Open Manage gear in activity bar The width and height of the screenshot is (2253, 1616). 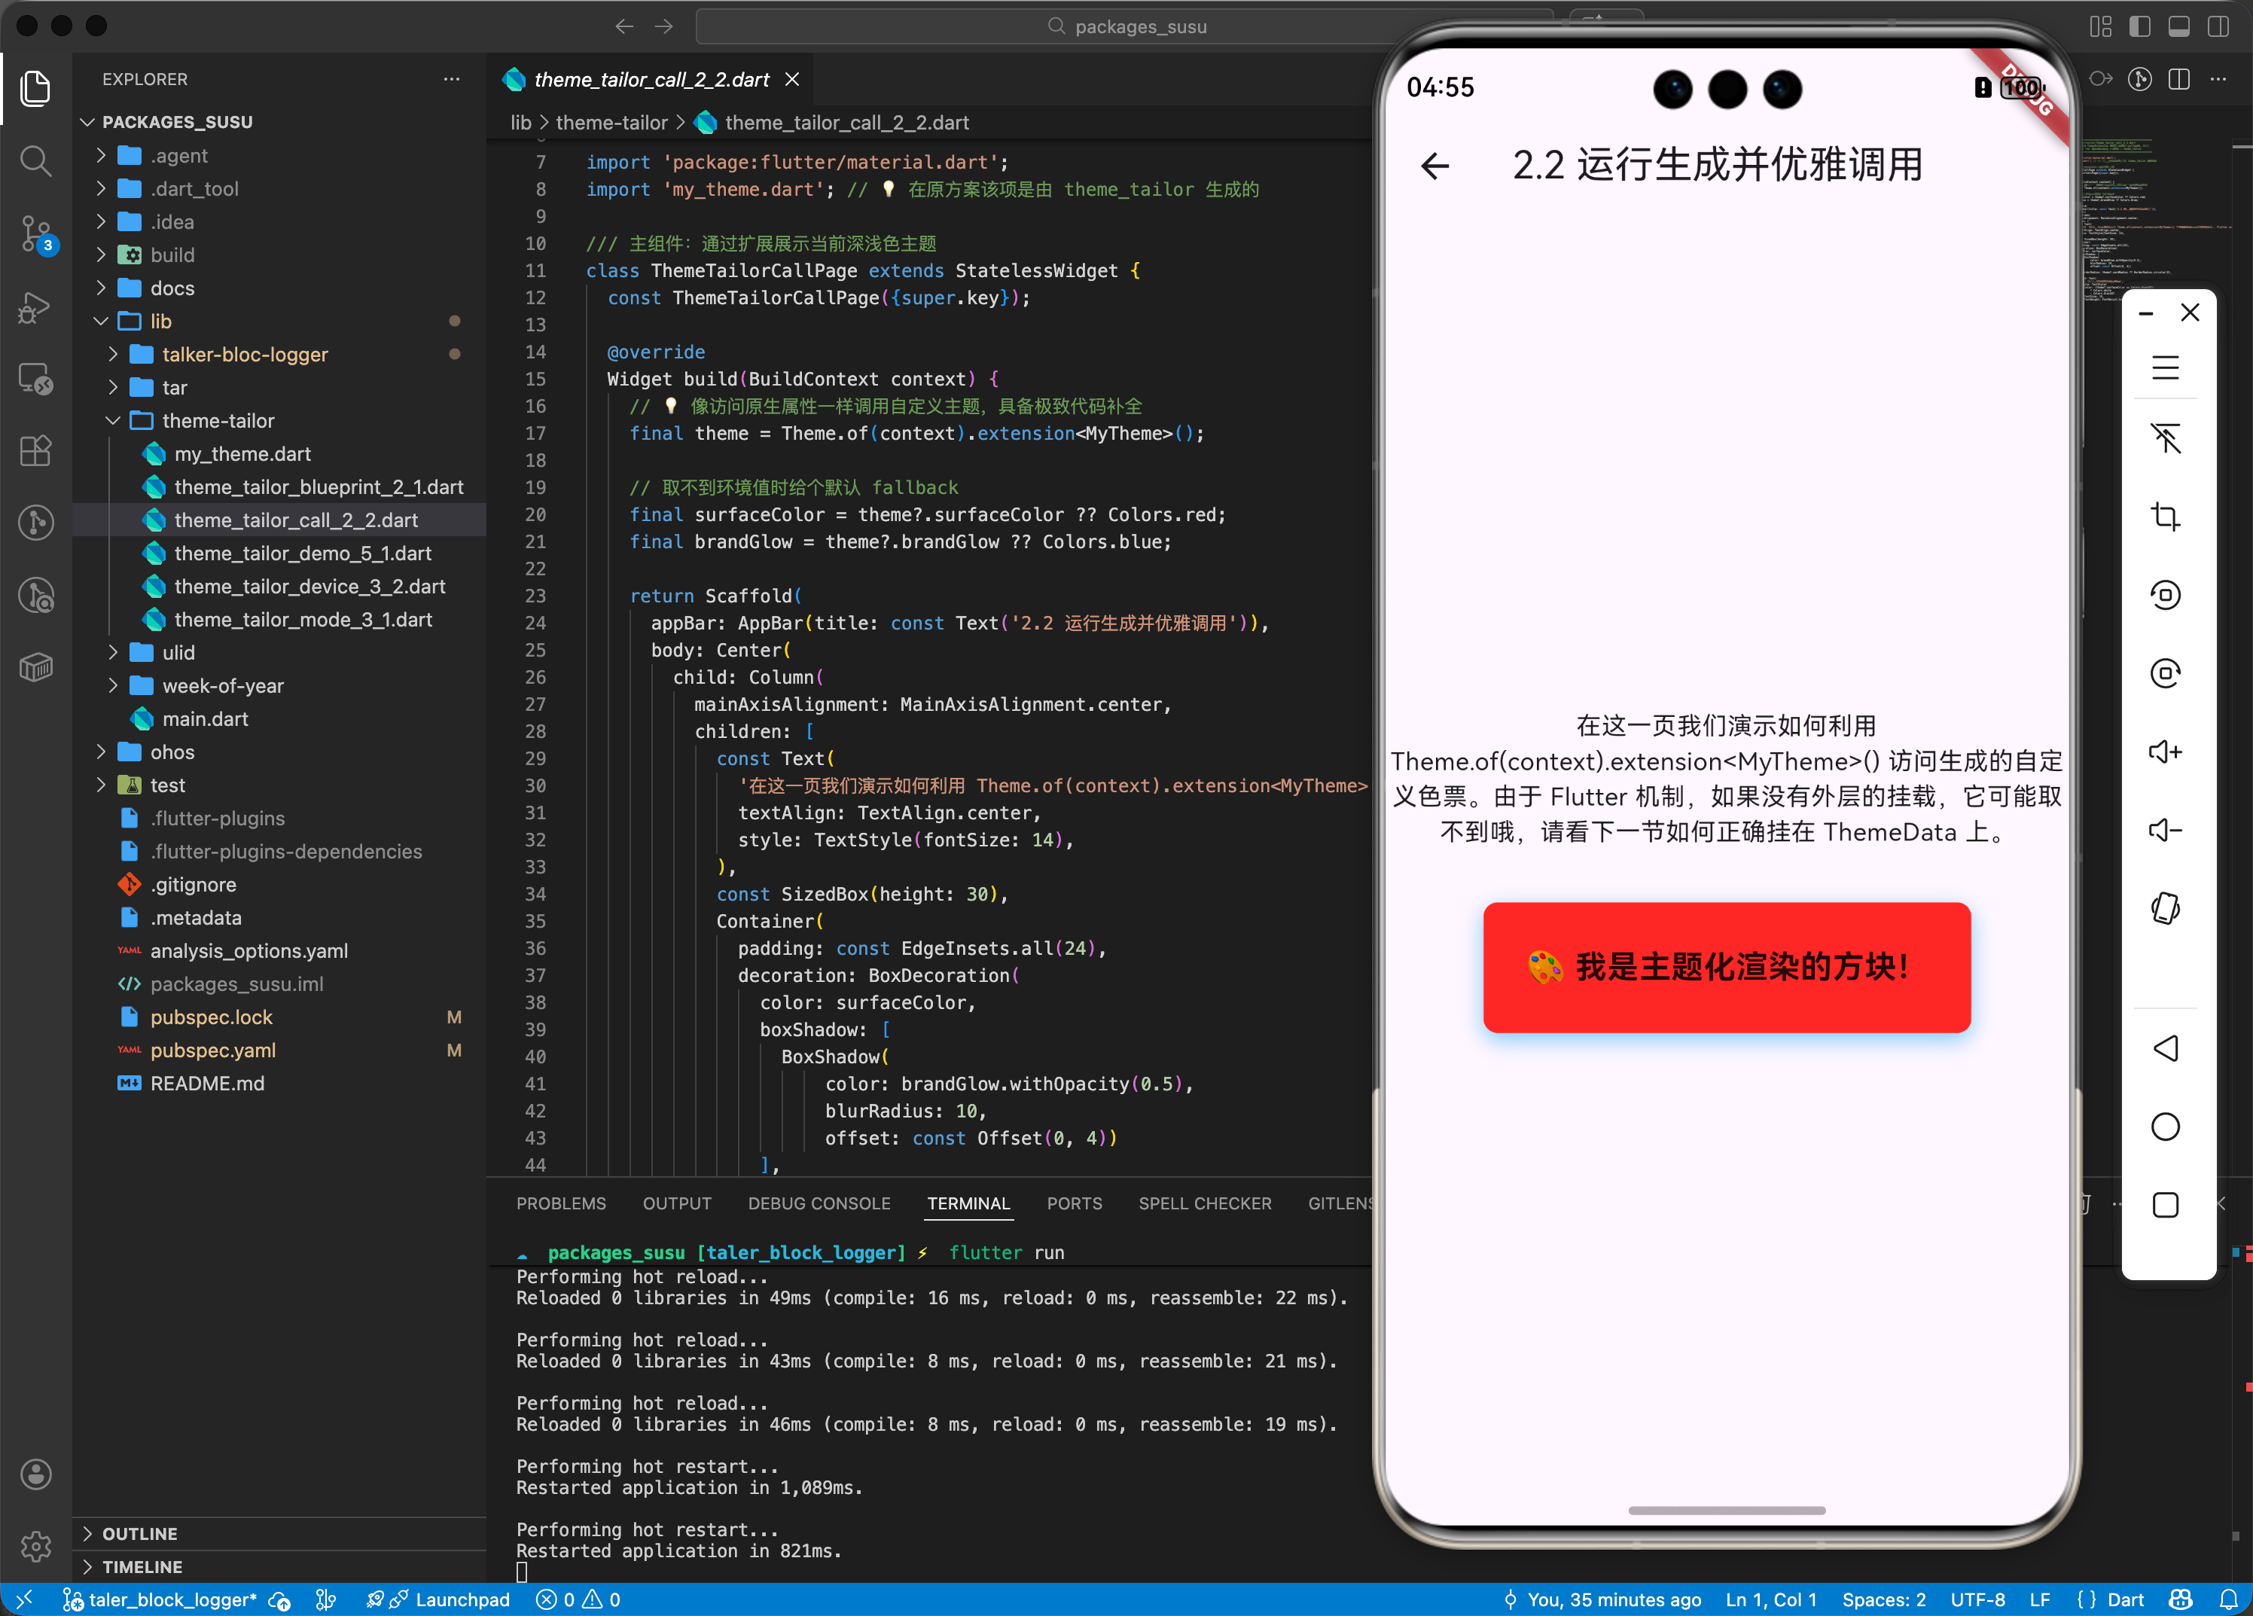[35, 1545]
